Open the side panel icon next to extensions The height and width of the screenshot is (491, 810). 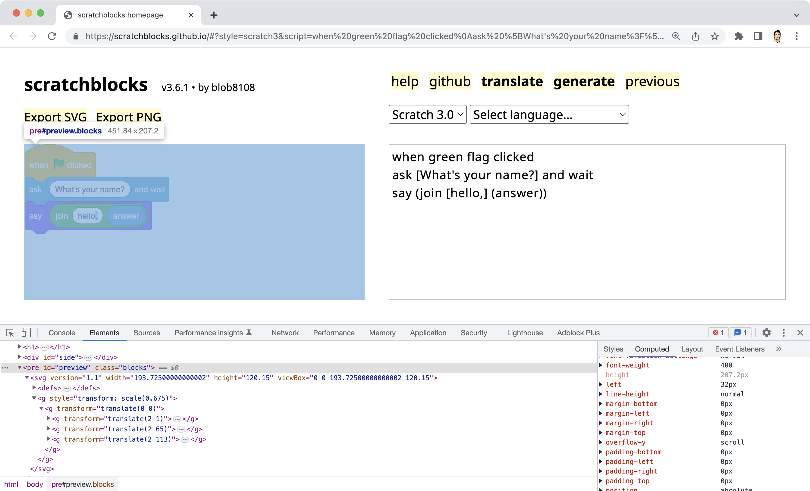758,36
